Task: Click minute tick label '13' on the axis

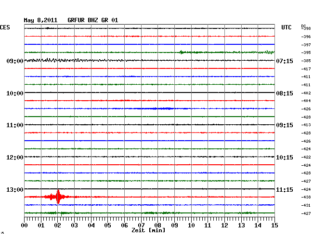Action: click(x=241, y=225)
